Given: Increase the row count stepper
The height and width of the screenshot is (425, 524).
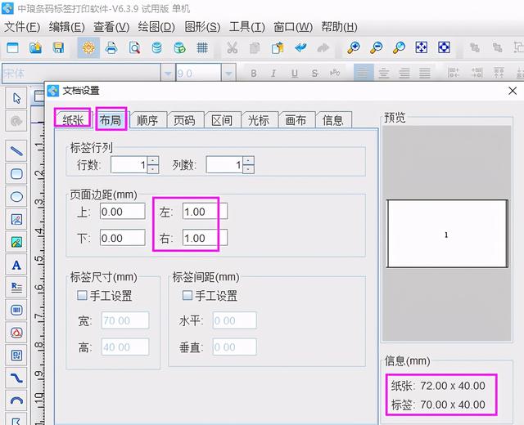Looking at the screenshot, I should coord(153,160).
